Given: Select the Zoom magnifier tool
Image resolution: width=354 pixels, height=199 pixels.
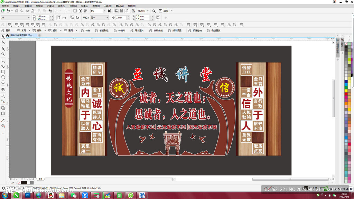Looking at the screenshot, I should [x=3, y=54].
